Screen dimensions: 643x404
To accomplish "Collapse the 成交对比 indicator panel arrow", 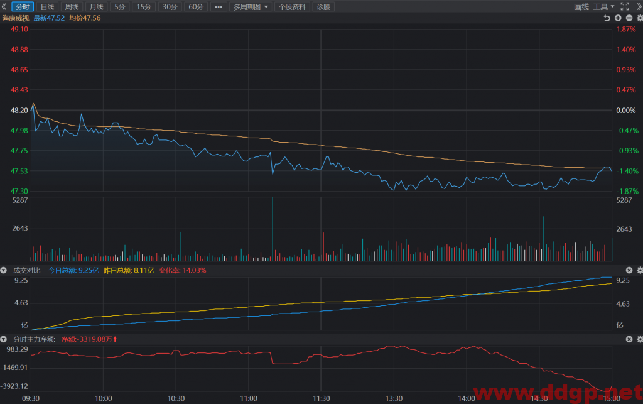I will tap(4, 270).
